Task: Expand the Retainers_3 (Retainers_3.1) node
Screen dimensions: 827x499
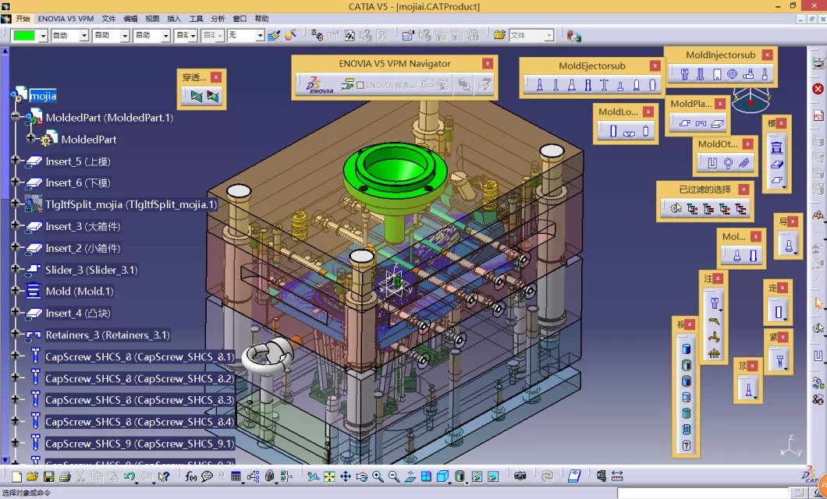Action: [x=15, y=334]
